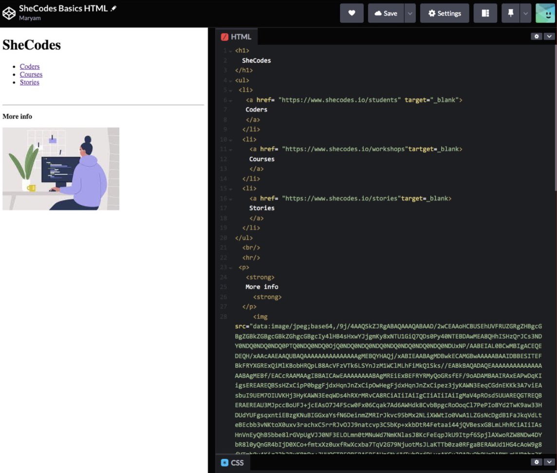Click the misspelled tartget attribute in code
The height and width of the screenshot is (473, 557).
coord(421,149)
